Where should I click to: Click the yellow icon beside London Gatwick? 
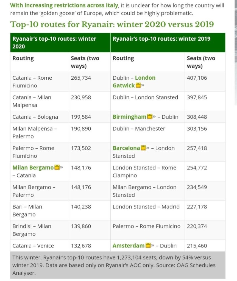point(138,85)
